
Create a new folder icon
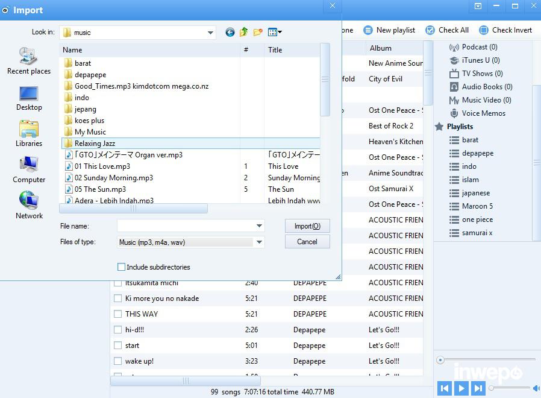click(258, 32)
